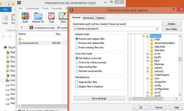Select the Appraiser folder in tree

coord(160,50)
